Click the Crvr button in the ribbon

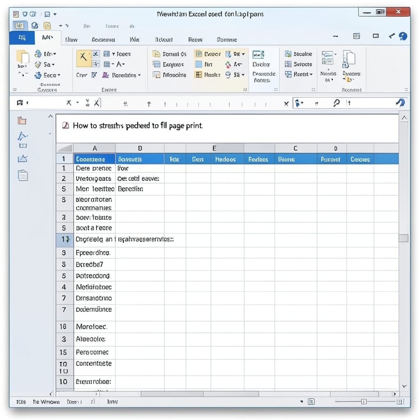pyautogui.click(x=82, y=75)
